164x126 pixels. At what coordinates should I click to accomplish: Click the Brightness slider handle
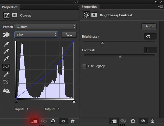pos(102,43)
